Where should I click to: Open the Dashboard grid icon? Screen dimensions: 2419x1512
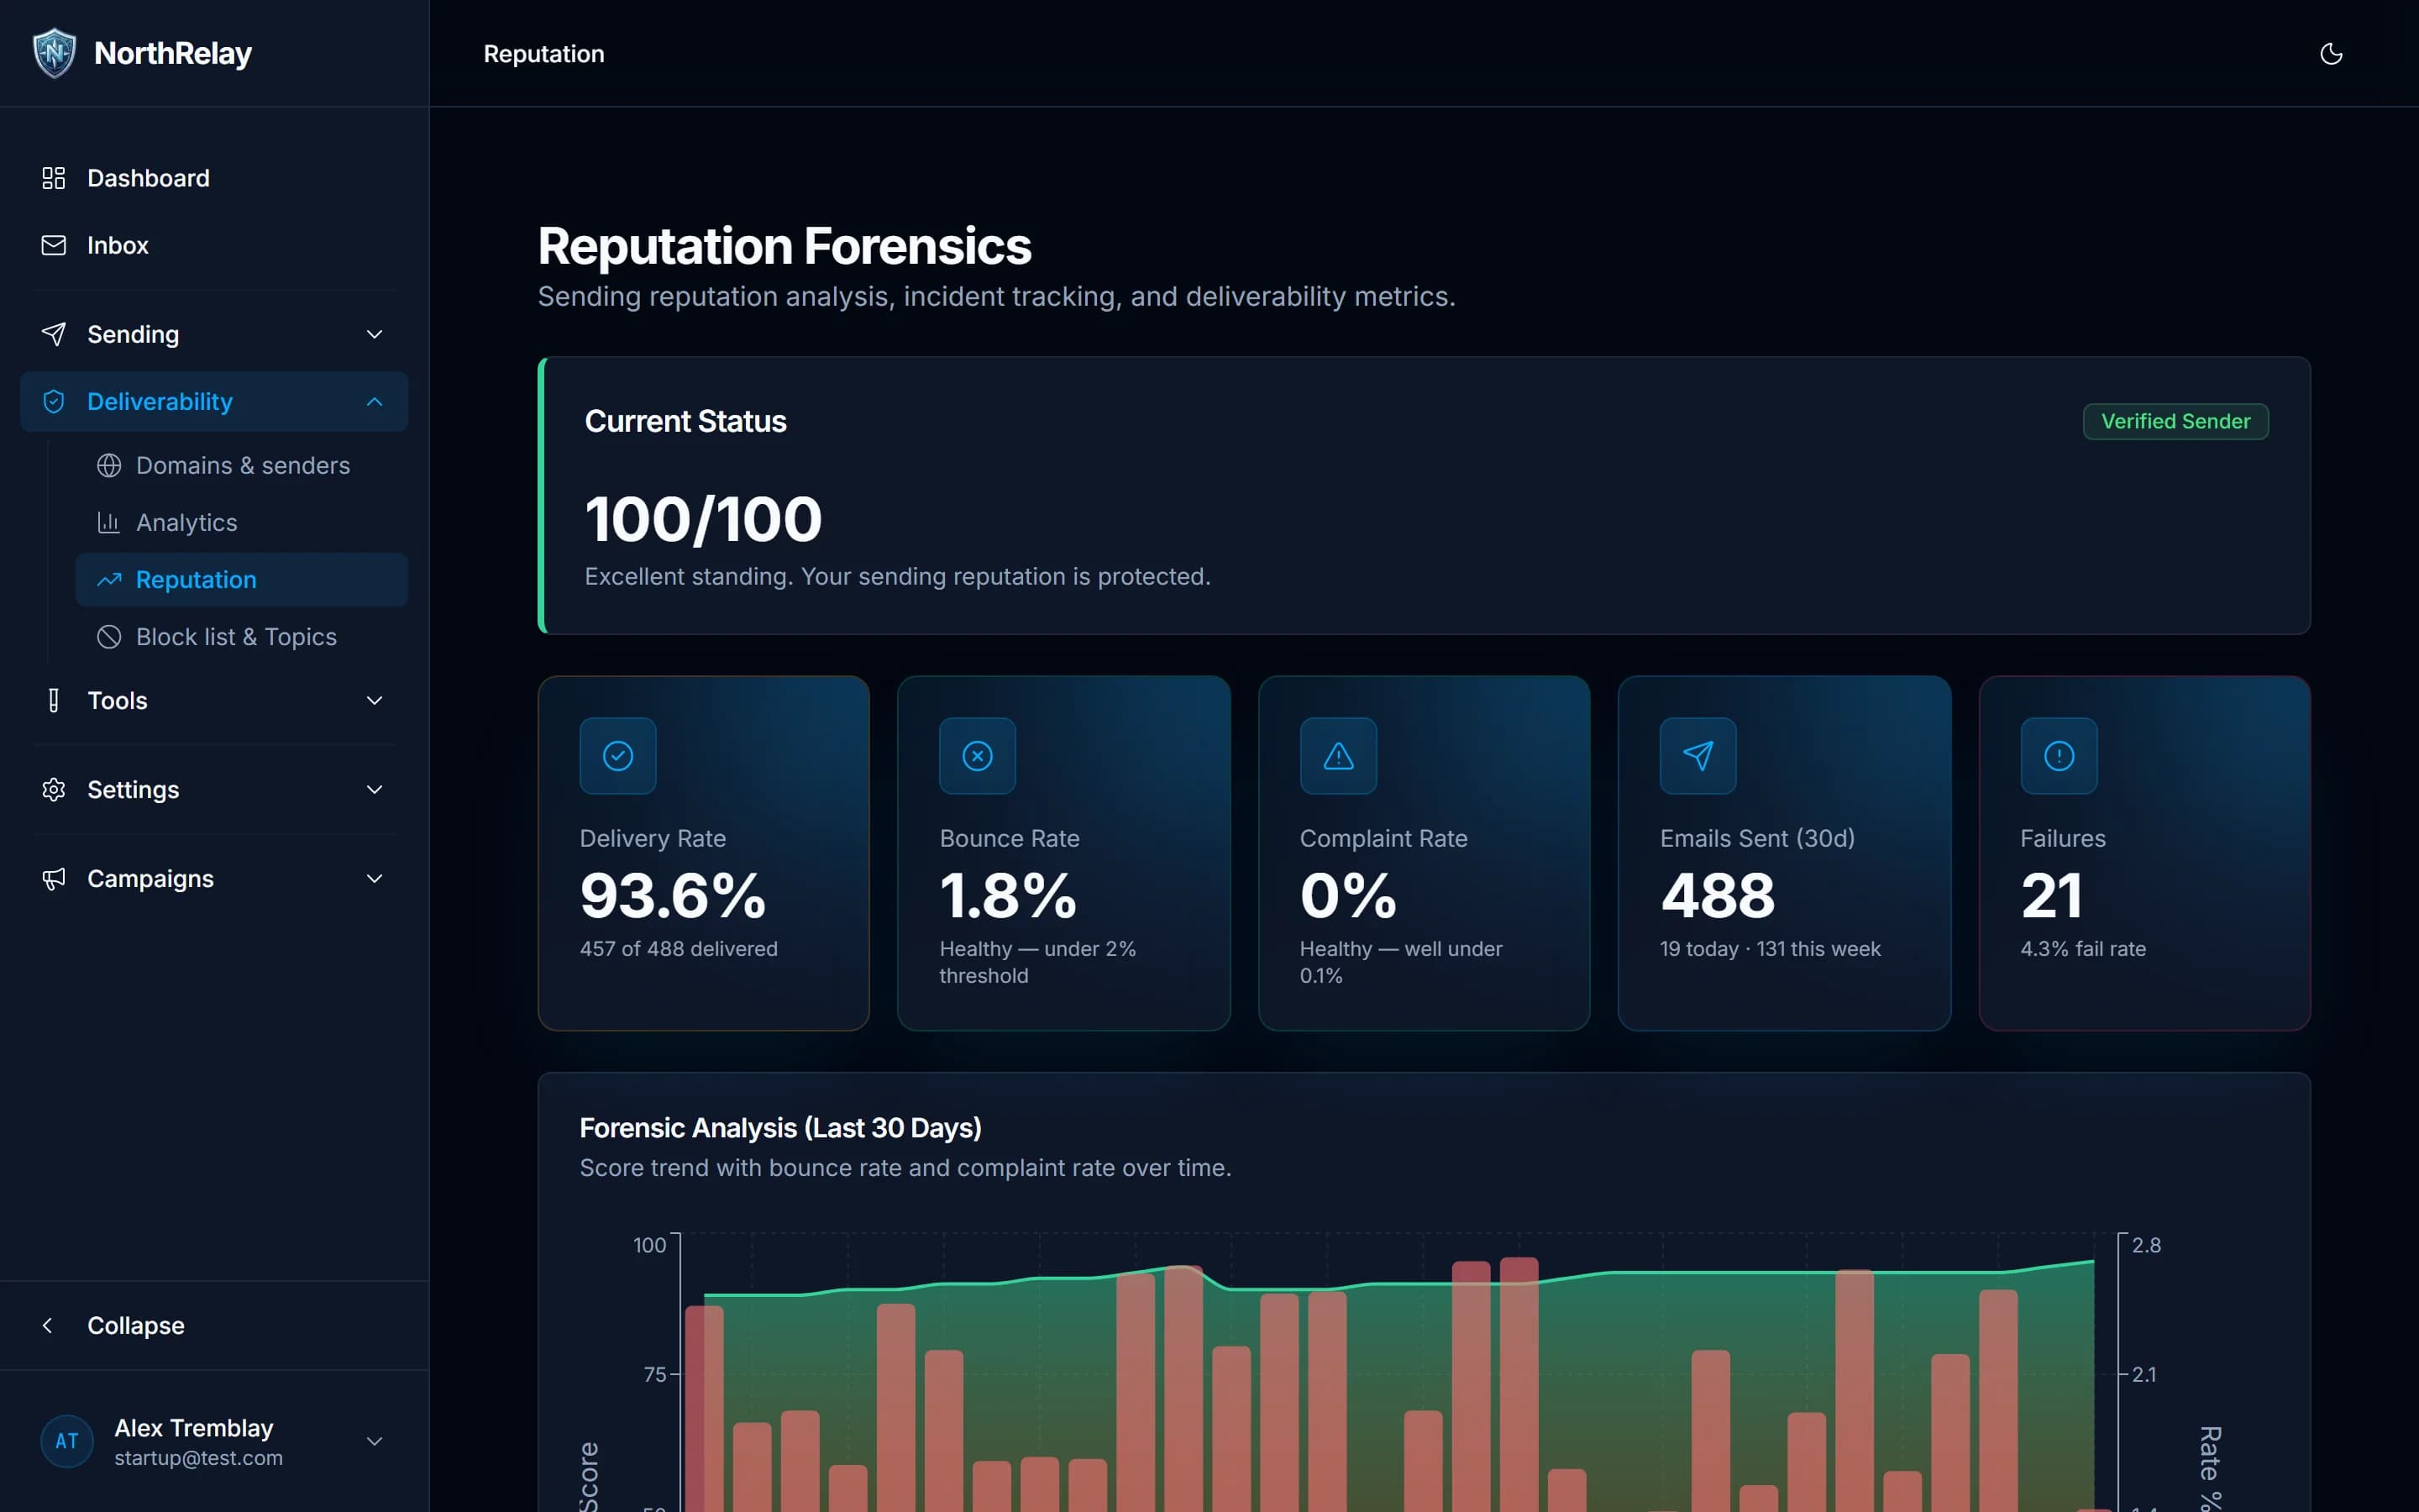click(x=54, y=178)
